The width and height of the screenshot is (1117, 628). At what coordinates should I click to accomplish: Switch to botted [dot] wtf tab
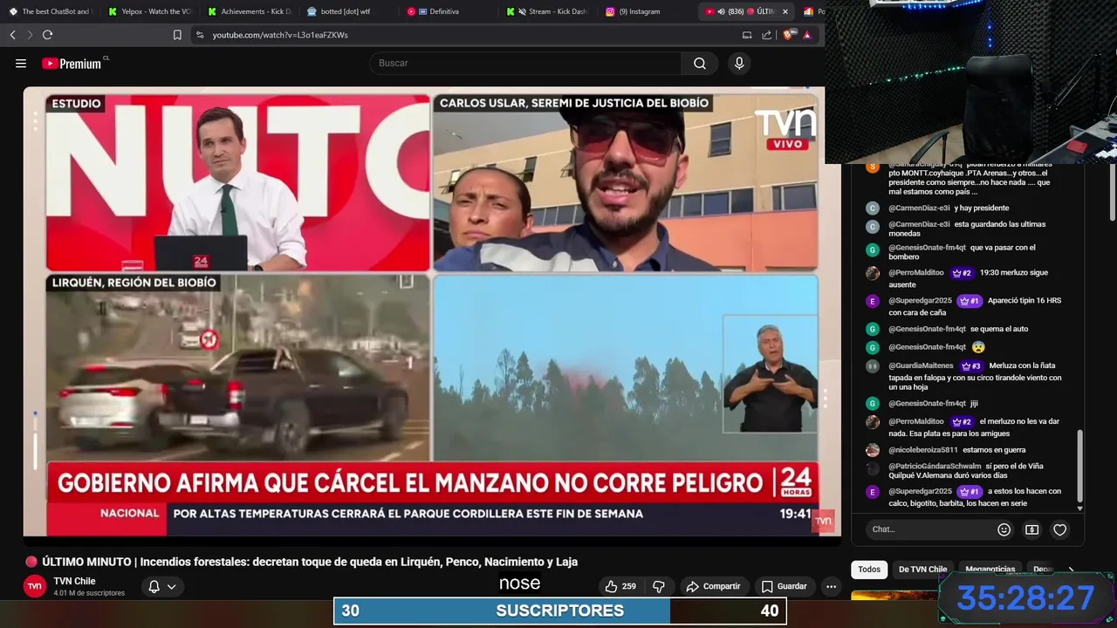[348, 11]
